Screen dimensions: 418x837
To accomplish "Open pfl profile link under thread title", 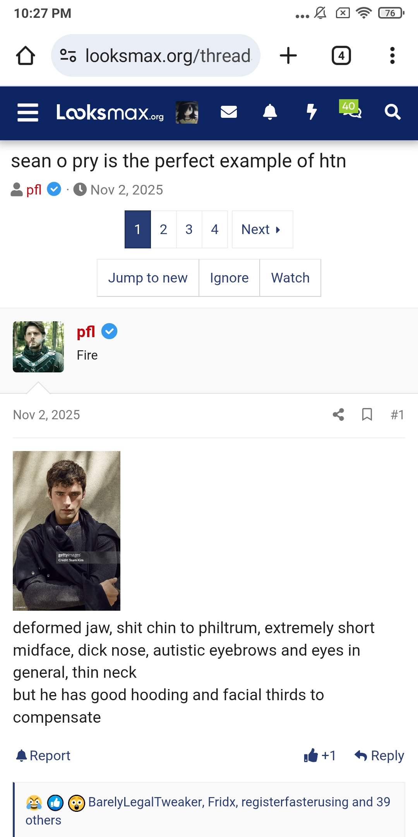I will pyautogui.click(x=34, y=190).
